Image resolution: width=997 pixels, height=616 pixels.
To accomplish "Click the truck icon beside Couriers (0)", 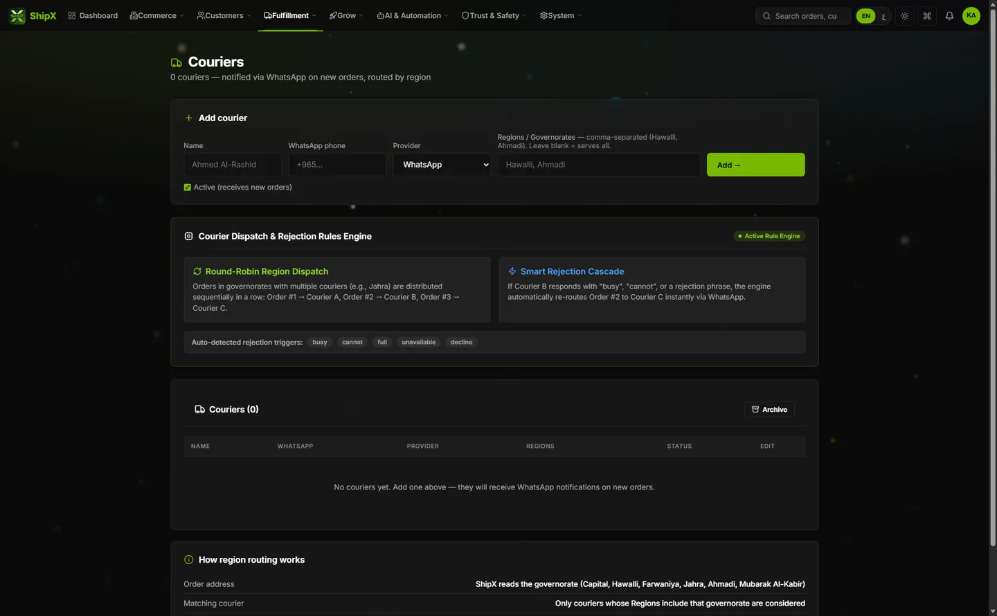I will click(x=199, y=410).
